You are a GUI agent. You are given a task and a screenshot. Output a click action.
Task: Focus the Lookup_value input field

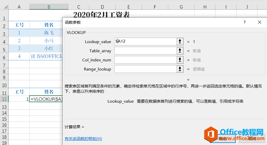145,41
